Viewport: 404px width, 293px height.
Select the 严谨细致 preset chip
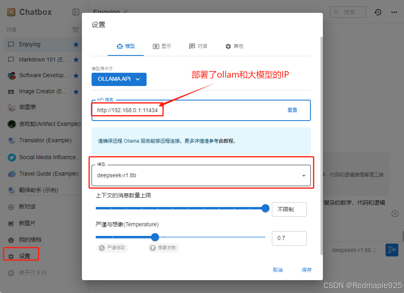(112, 248)
